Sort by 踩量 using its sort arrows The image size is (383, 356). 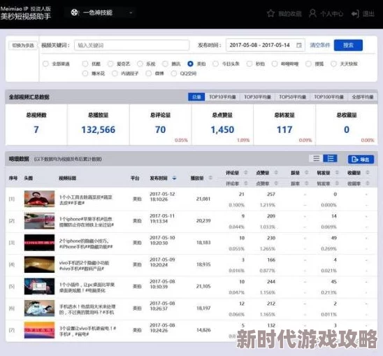coord(307,173)
